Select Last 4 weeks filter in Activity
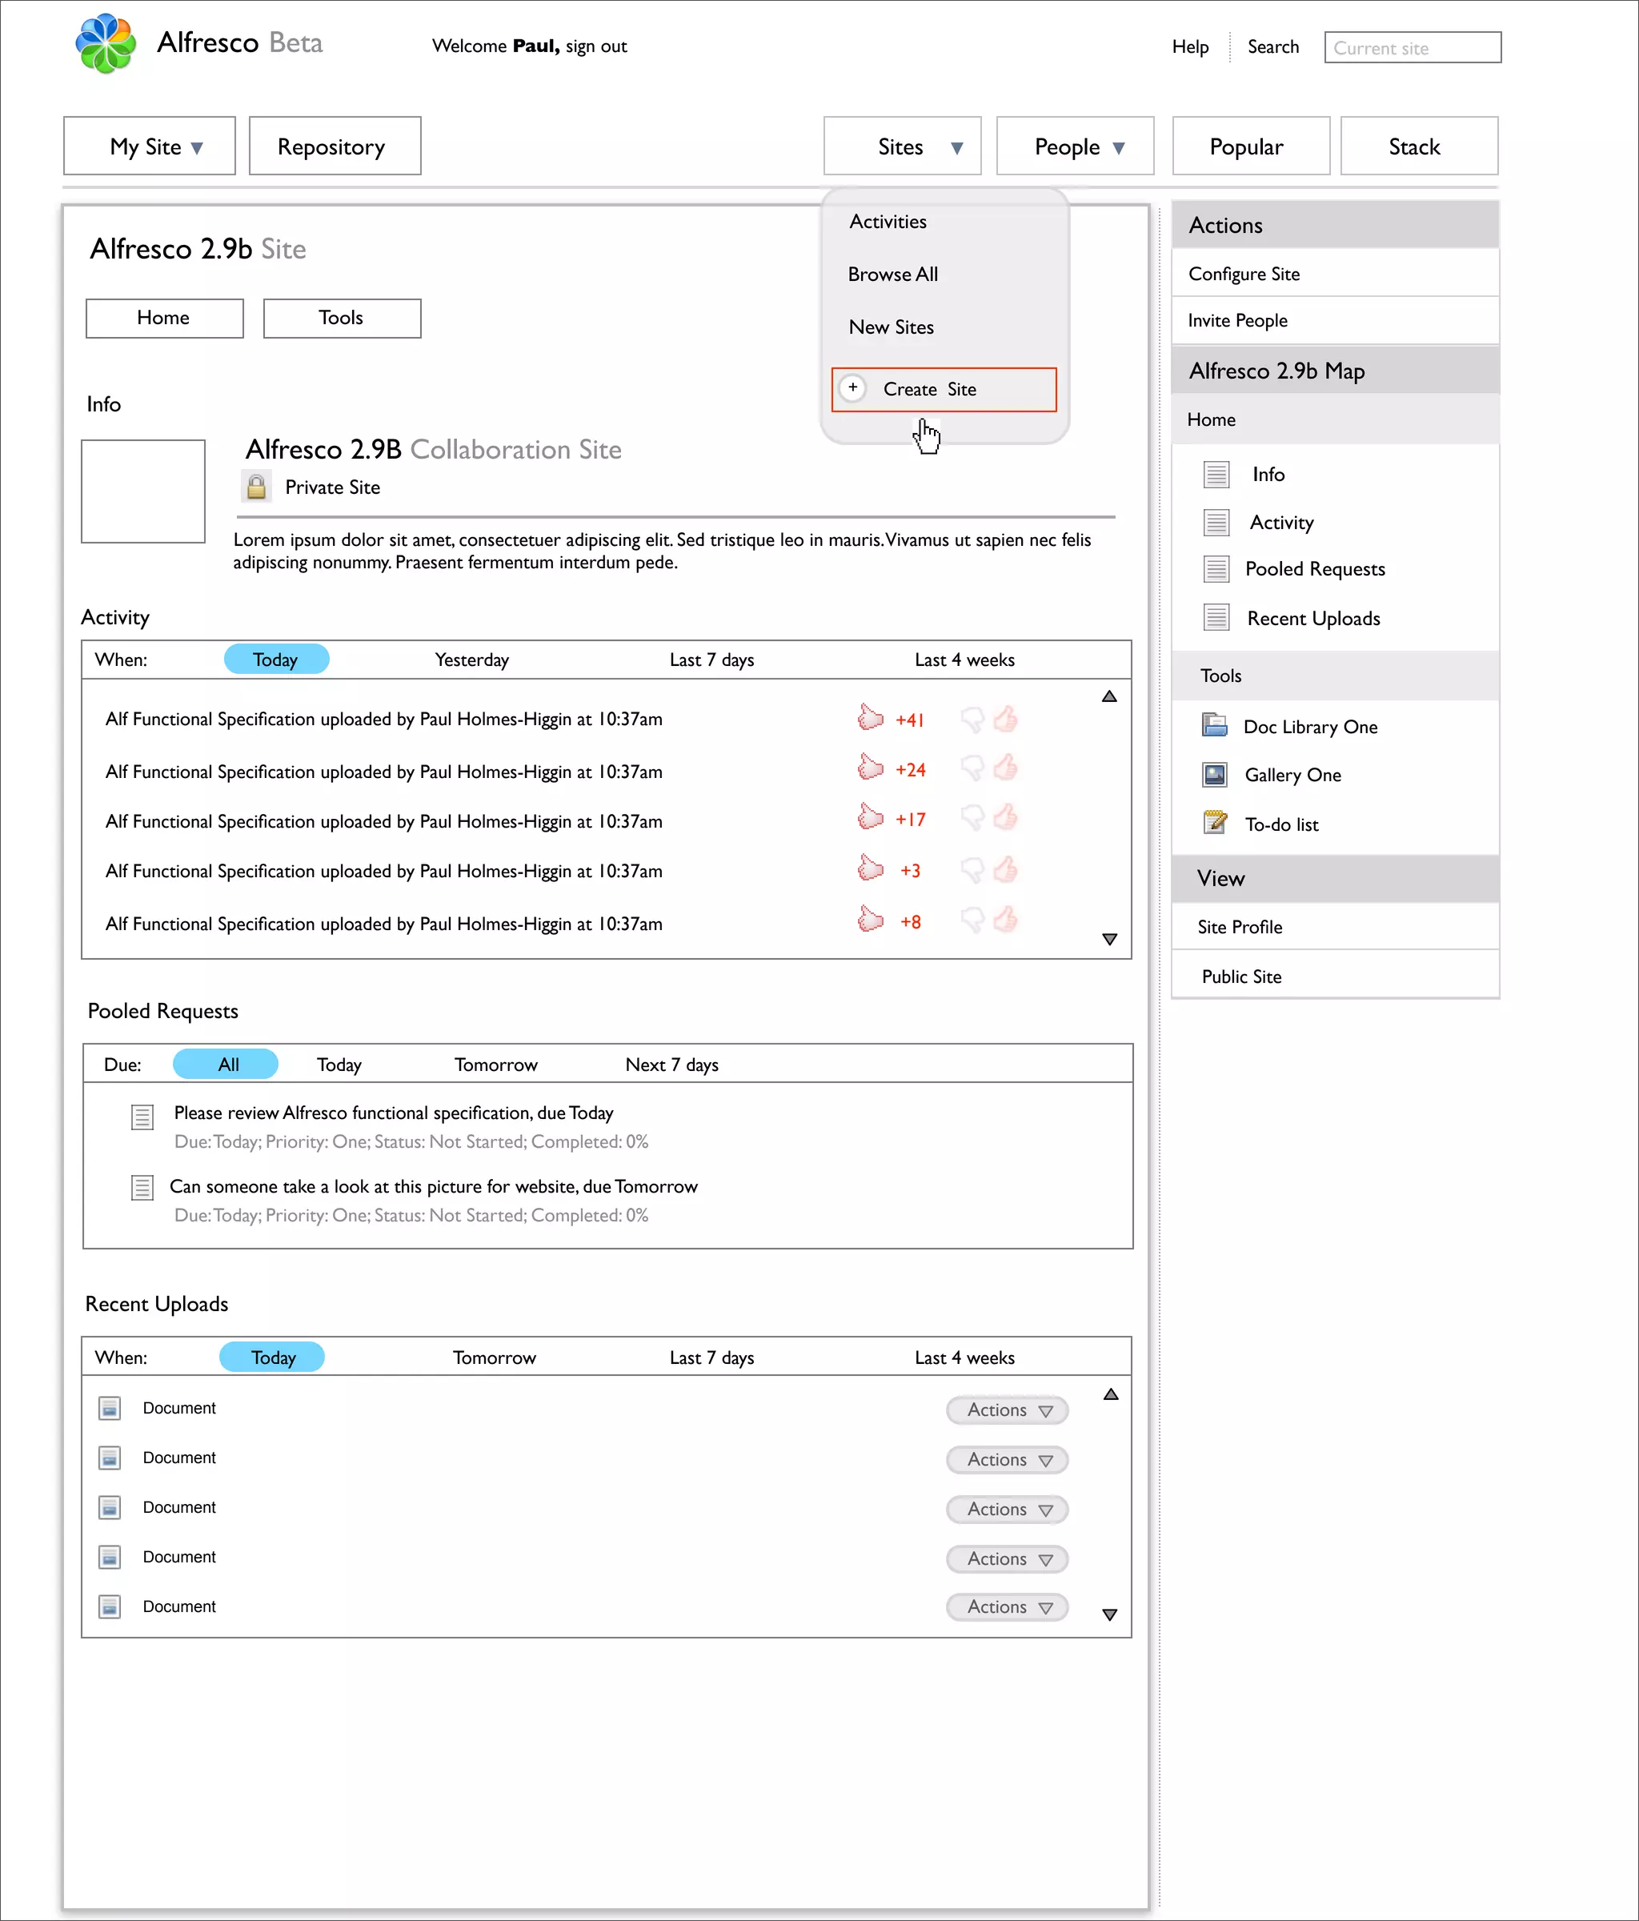 point(964,660)
